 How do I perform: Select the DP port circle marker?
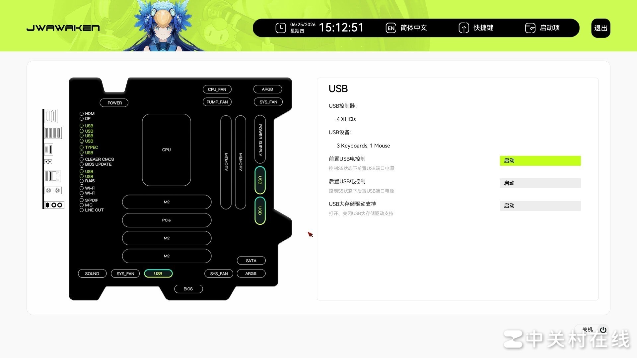[81, 118]
